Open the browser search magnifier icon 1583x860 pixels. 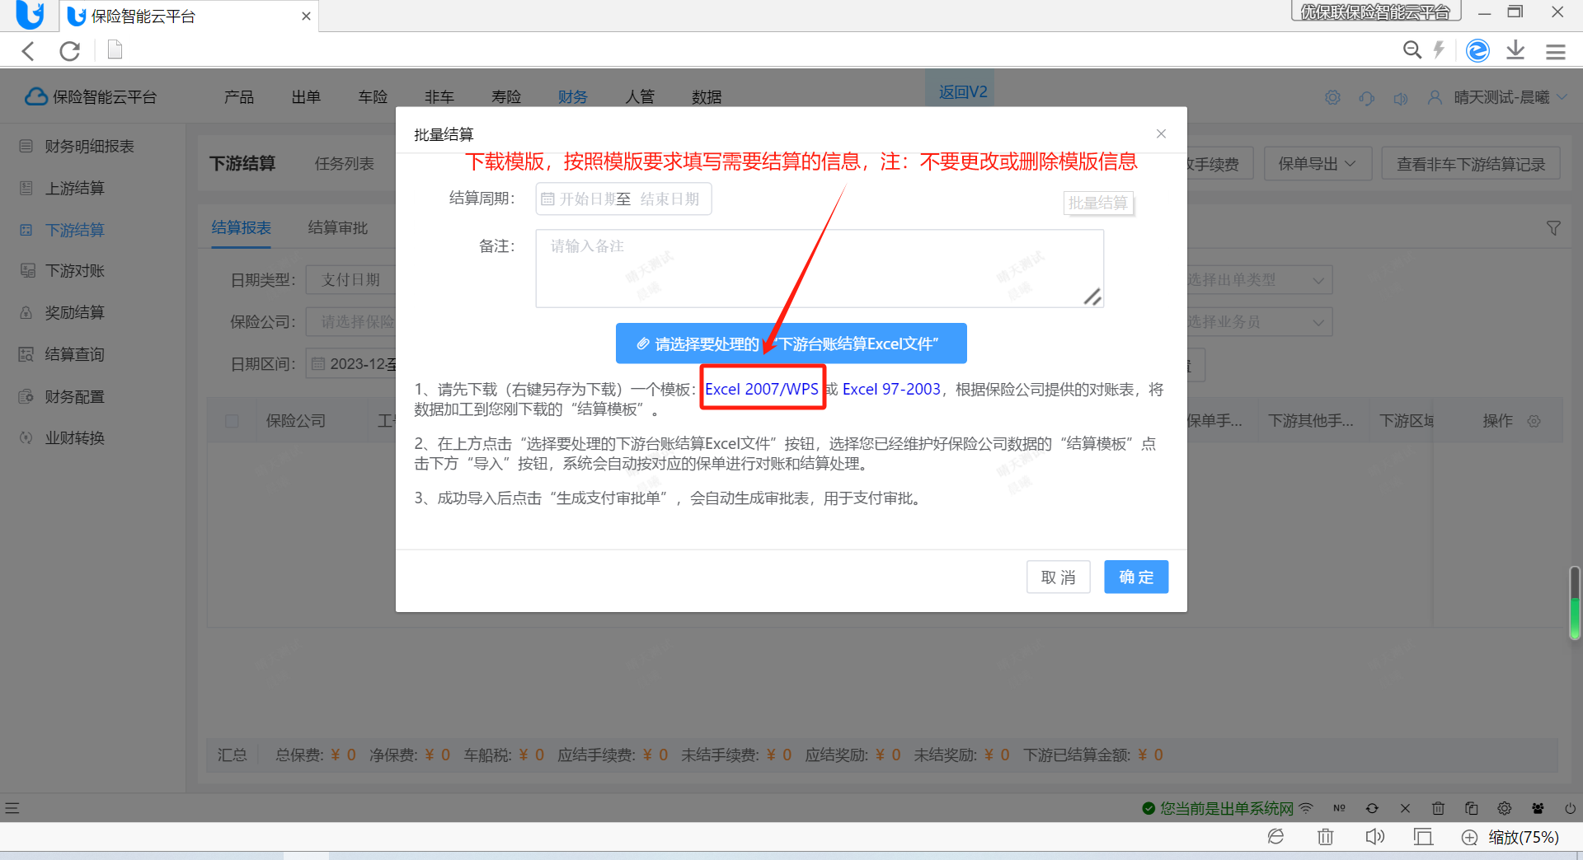1412,50
